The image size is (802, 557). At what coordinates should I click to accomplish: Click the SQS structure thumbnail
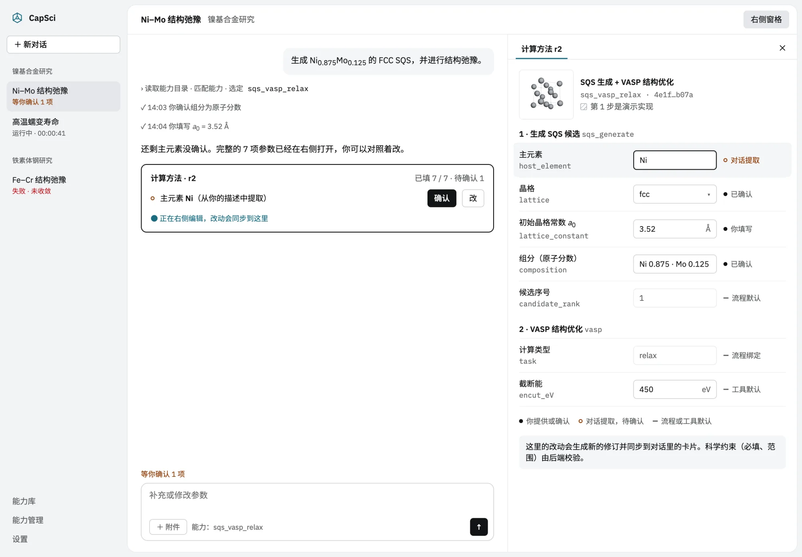[546, 95]
